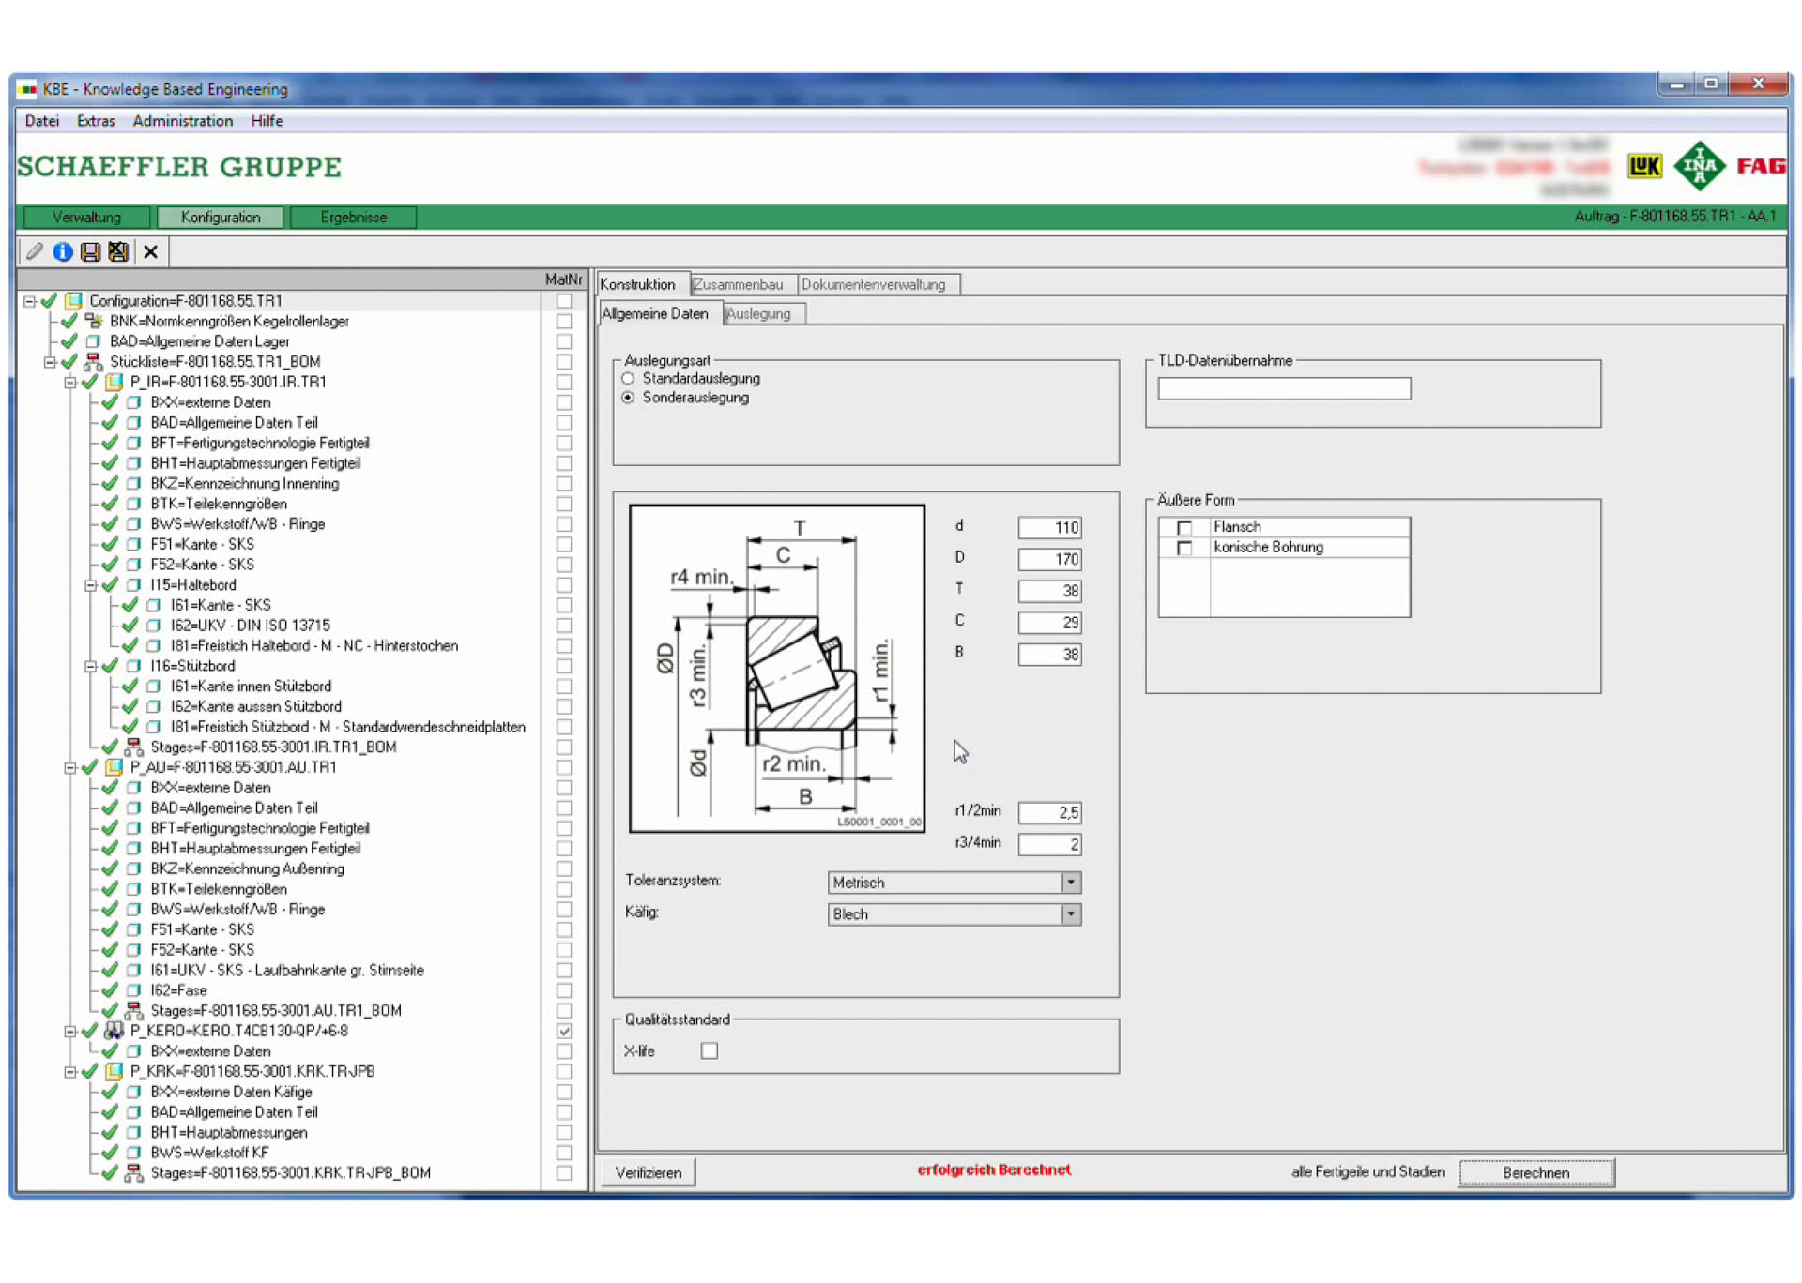Click the P_KERO part icon

pos(114,1031)
